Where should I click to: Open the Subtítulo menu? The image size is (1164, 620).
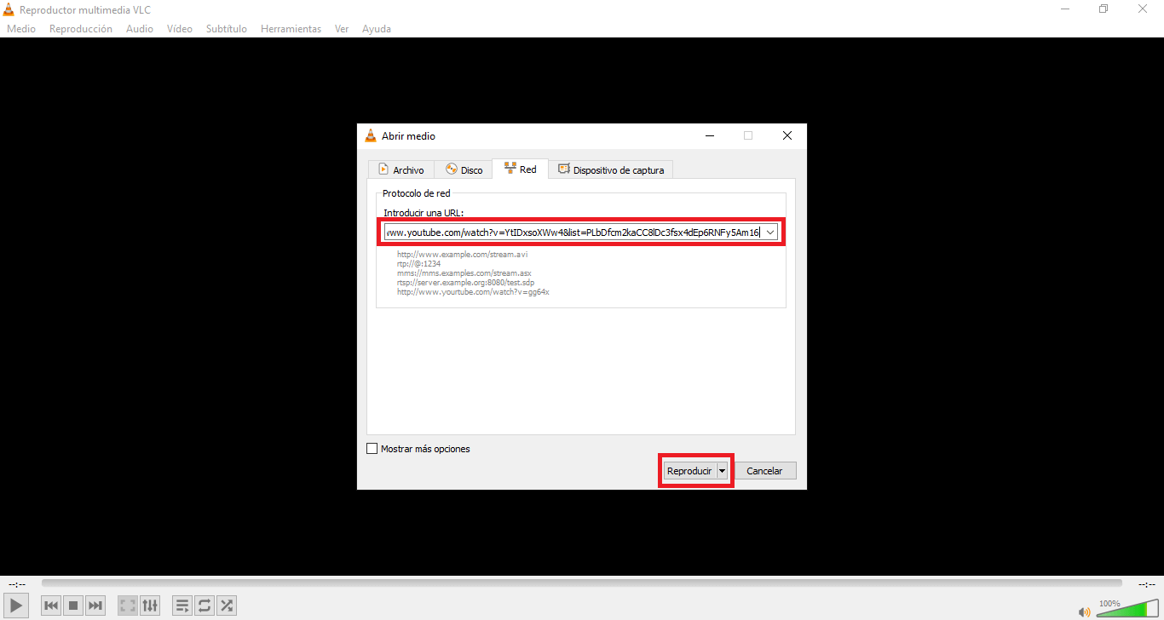click(227, 29)
